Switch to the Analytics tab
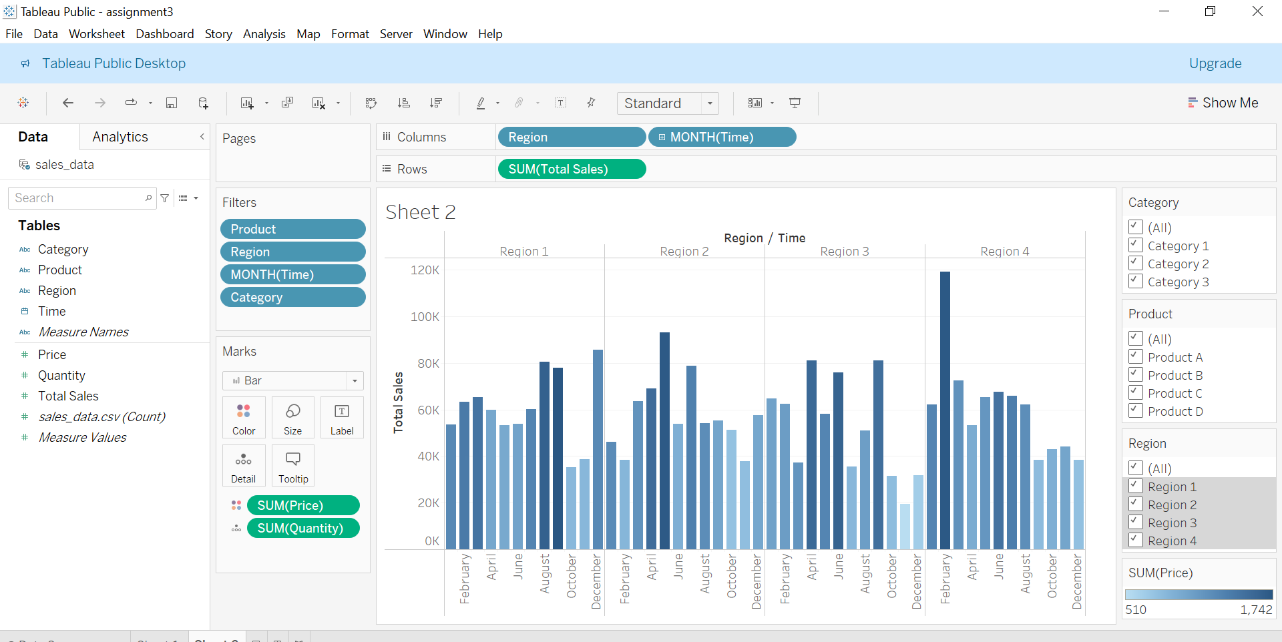 click(120, 137)
